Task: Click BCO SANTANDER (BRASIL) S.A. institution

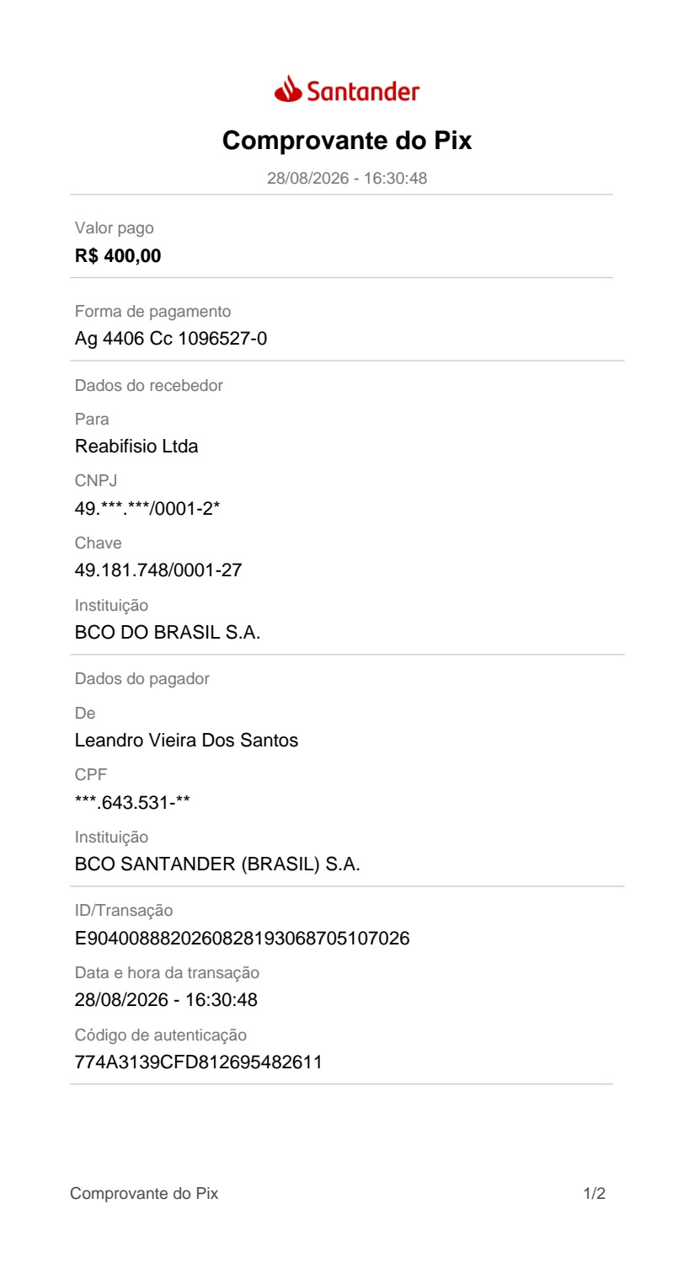Action: point(217,864)
